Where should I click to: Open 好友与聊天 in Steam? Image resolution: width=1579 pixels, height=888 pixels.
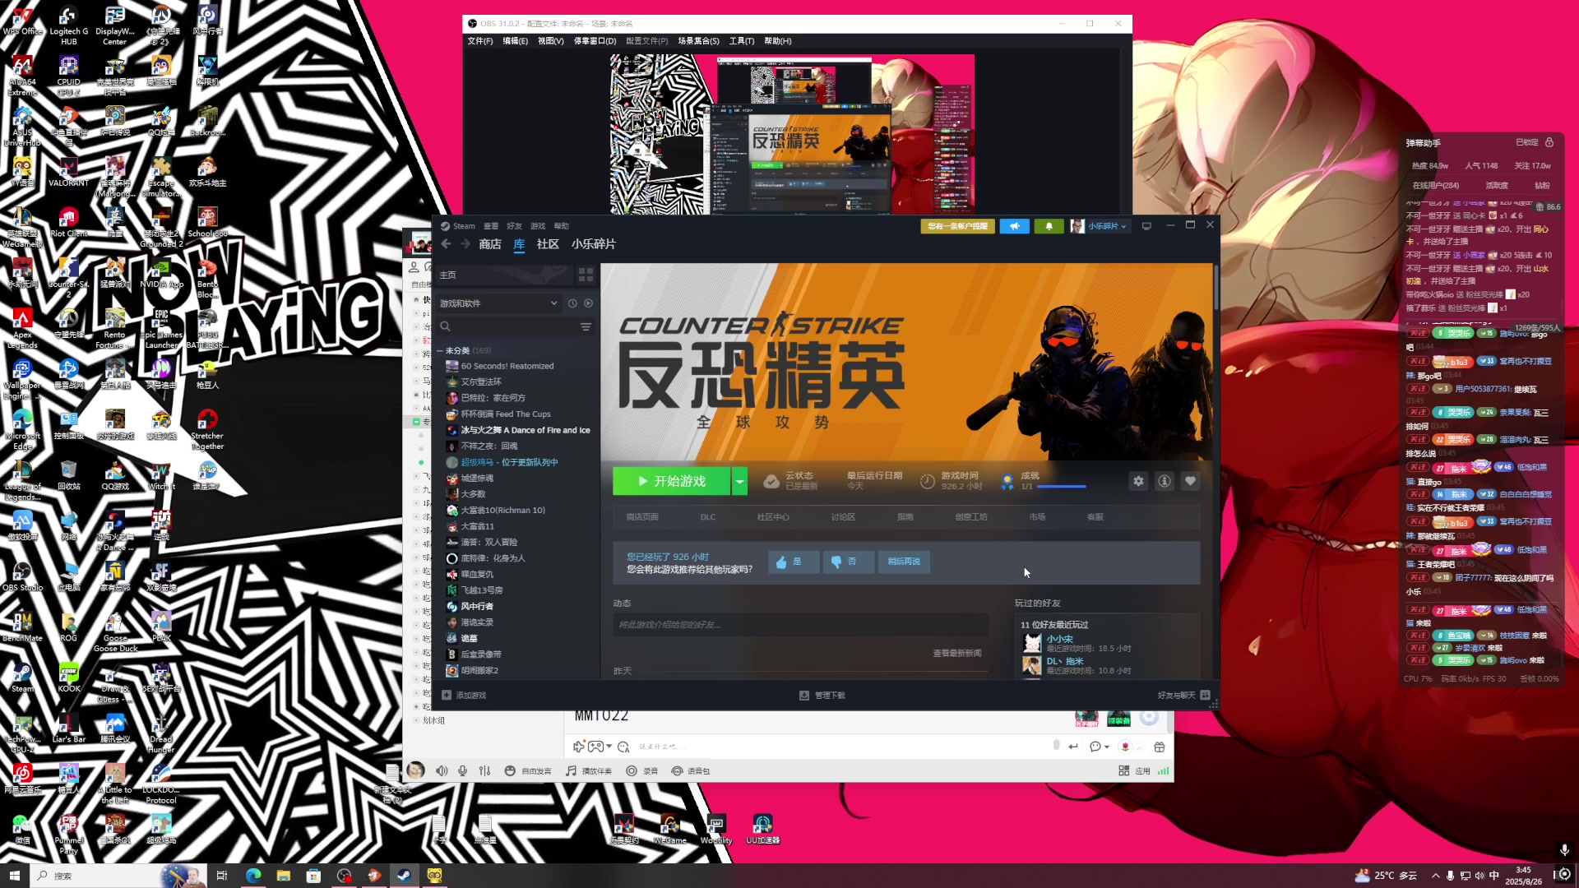point(1183,696)
